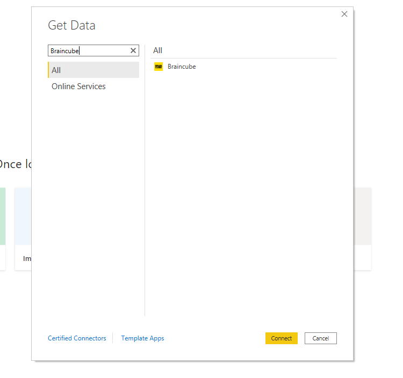403x378 pixels.
Task: Select the All category
Action: (93, 70)
